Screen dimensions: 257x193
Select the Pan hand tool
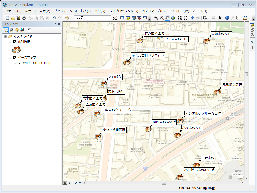167,18
